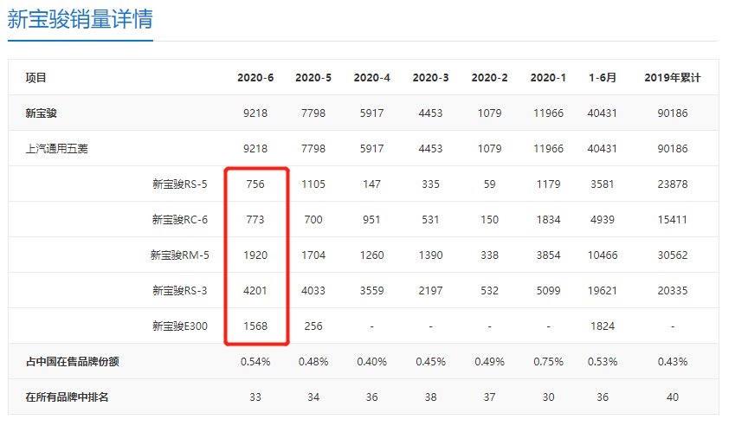The width and height of the screenshot is (735, 426).
Task: Click the 4201 value in RS-3 row
Action: point(255,290)
